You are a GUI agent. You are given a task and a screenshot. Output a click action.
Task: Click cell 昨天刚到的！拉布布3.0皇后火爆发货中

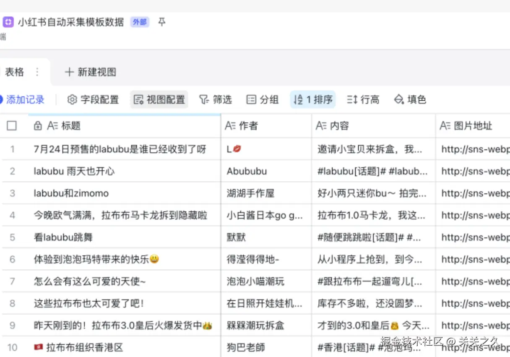click(124, 326)
